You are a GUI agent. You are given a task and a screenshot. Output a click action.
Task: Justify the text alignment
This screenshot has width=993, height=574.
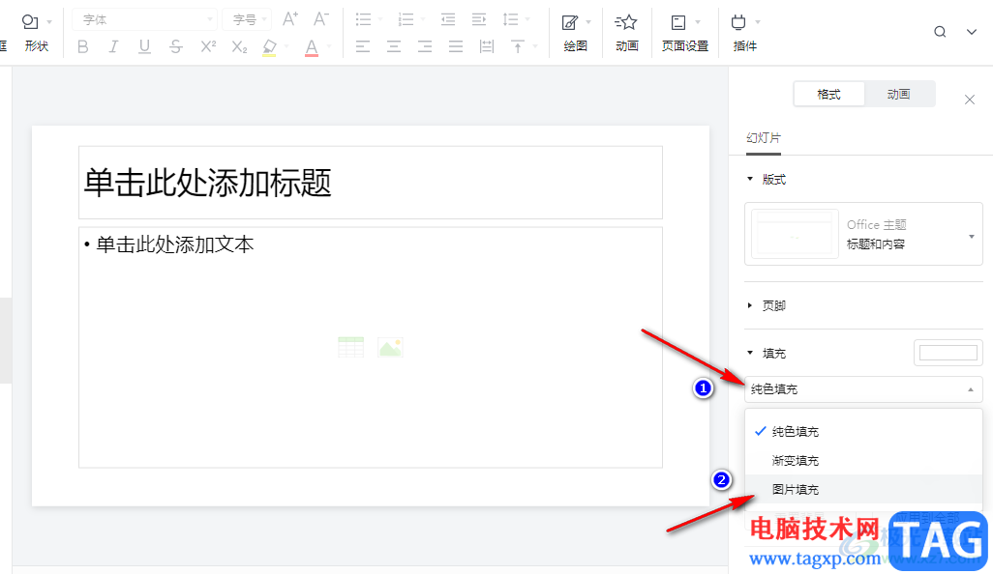pyautogui.click(x=456, y=46)
